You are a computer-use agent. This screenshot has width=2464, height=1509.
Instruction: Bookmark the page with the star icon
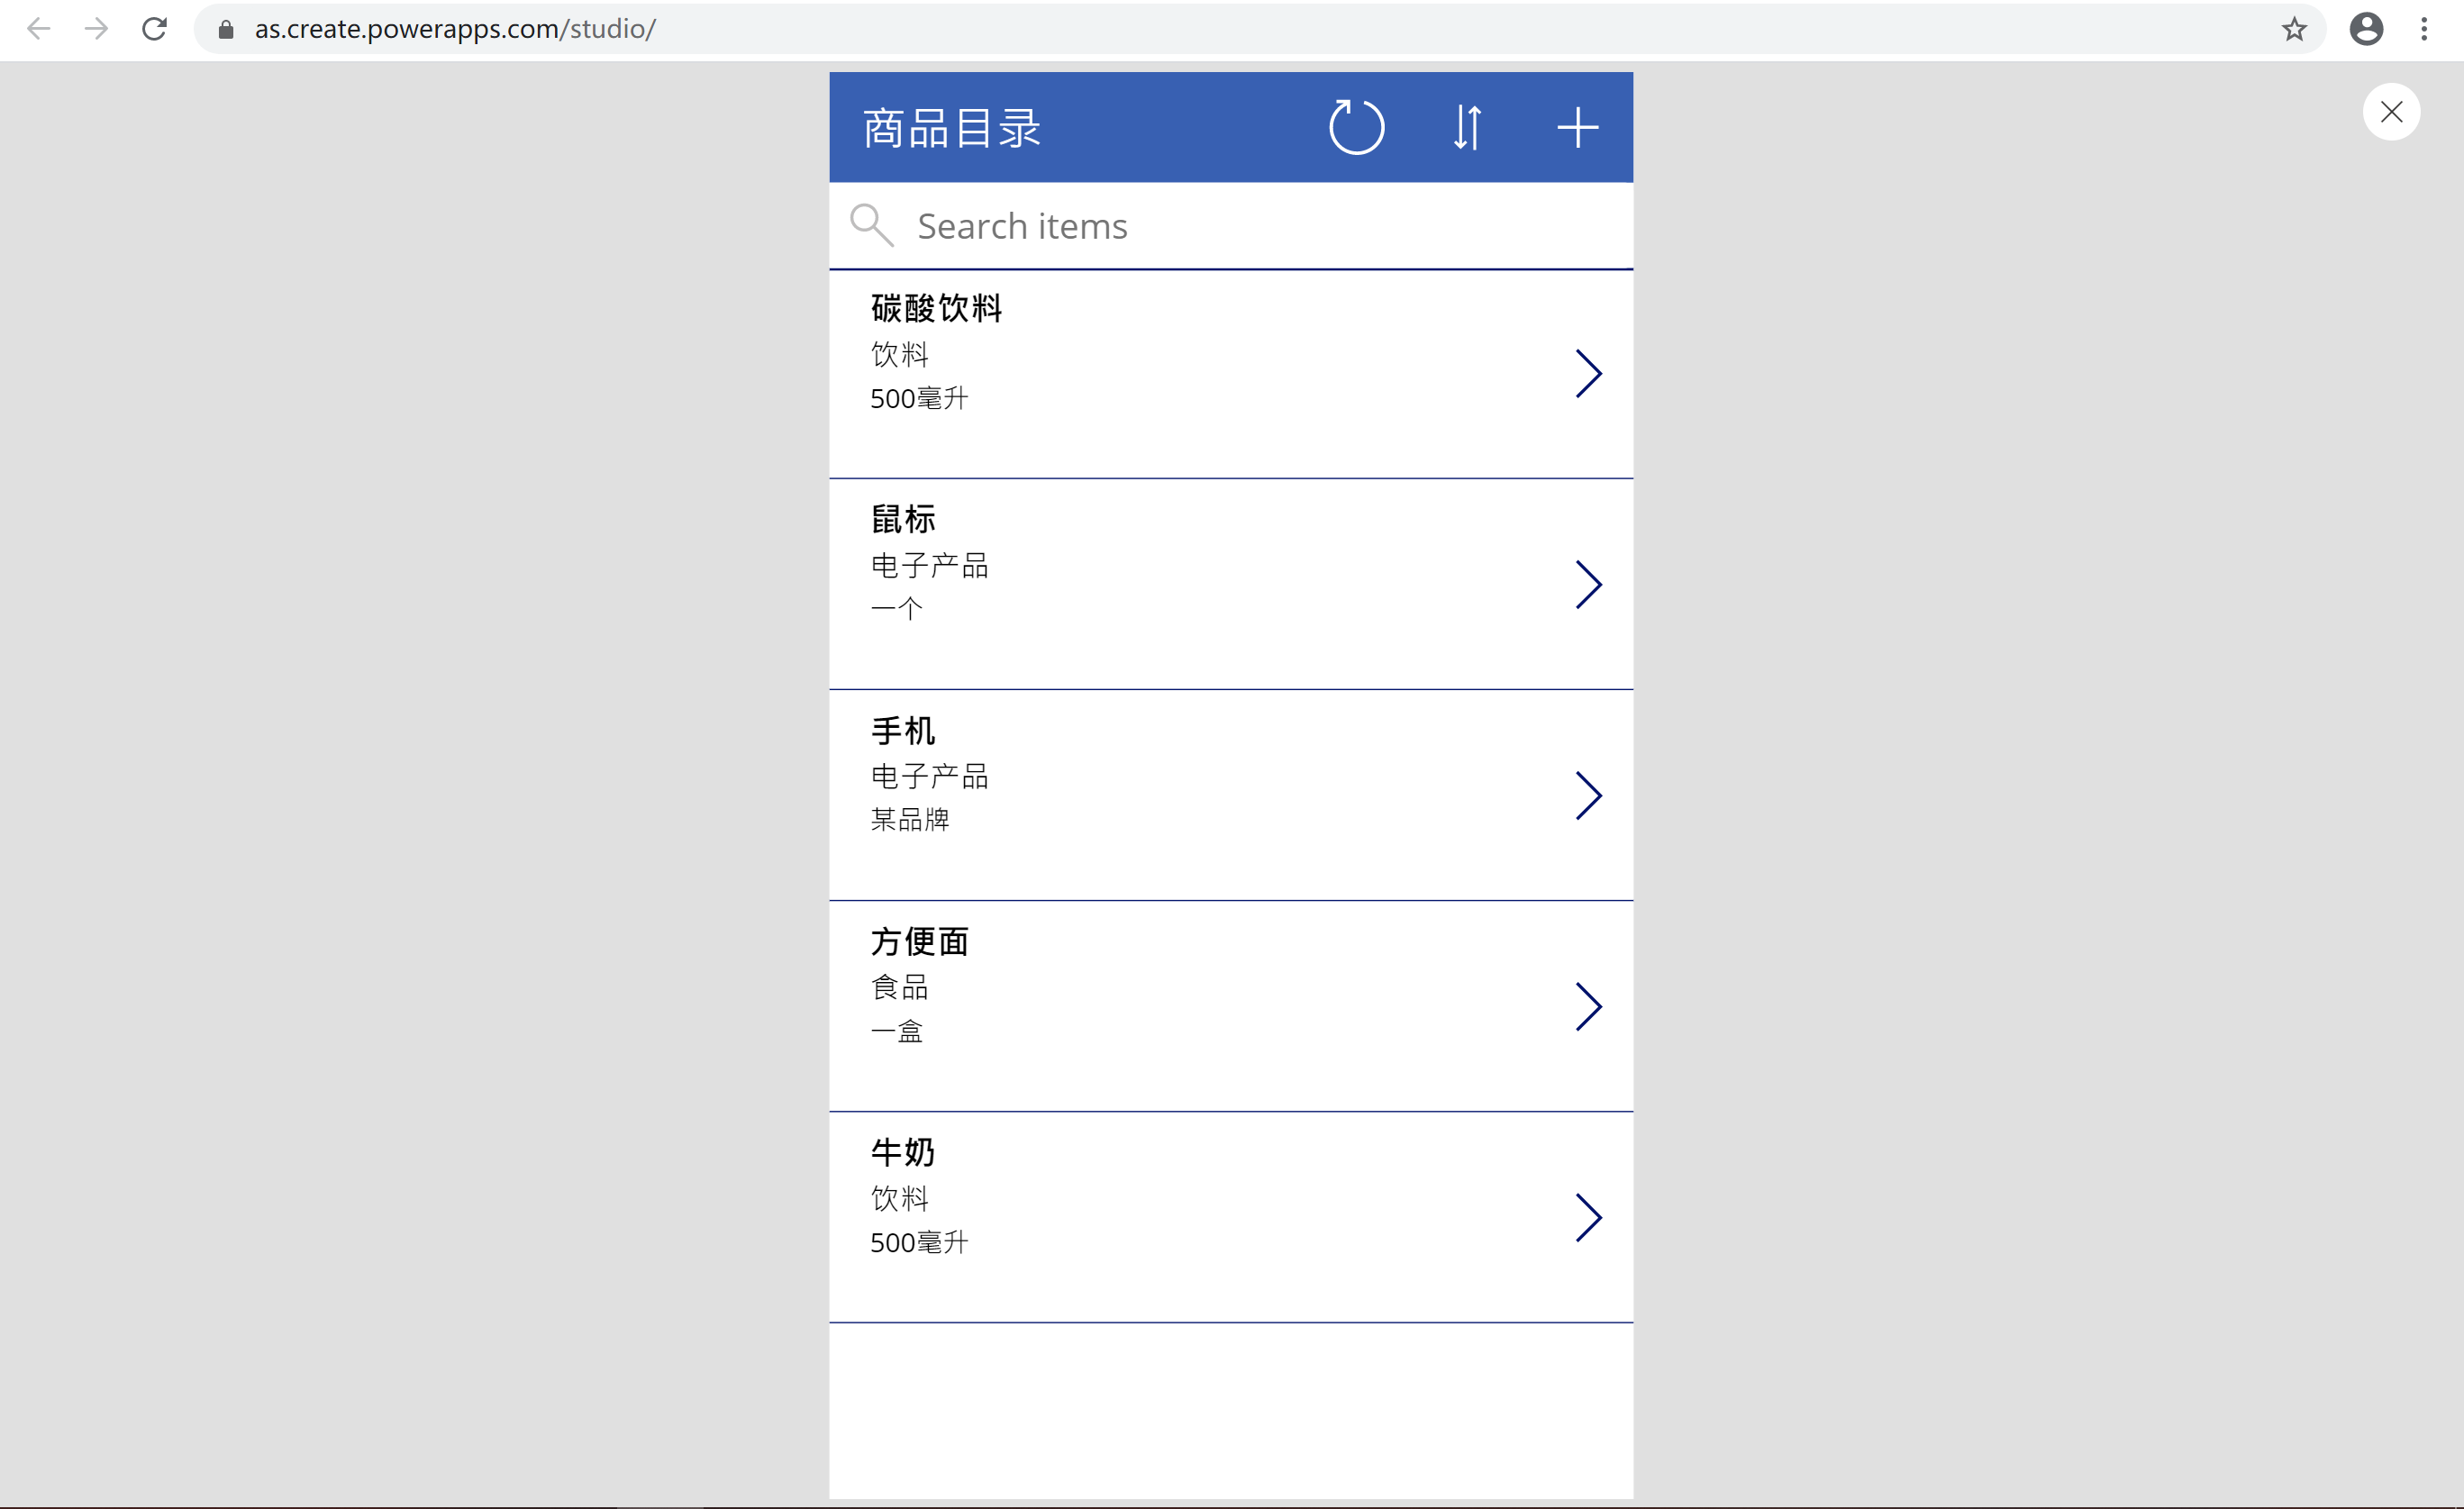pyautogui.click(x=2292, y=29)
